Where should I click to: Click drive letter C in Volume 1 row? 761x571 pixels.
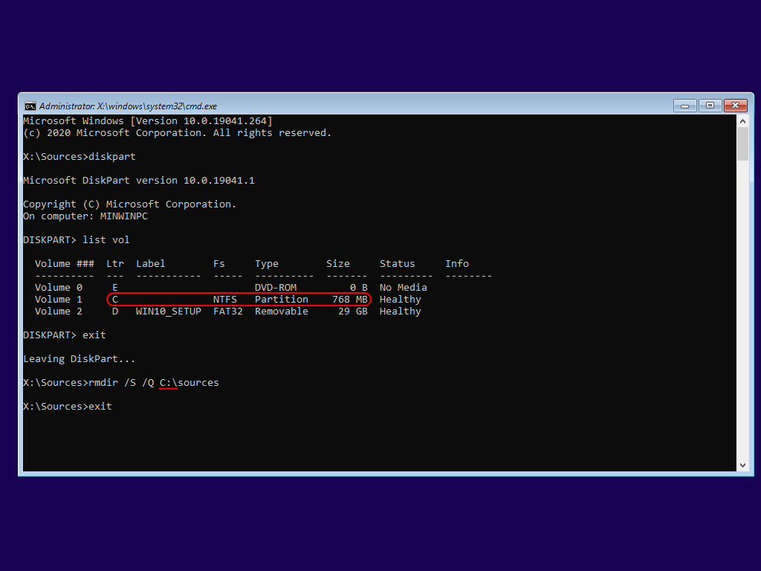pyautogui.click(x=115, y=300)
